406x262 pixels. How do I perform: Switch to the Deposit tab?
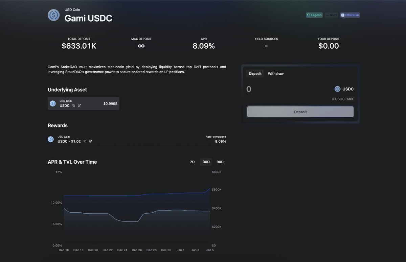pyautogui.click(x=255, y=74)
